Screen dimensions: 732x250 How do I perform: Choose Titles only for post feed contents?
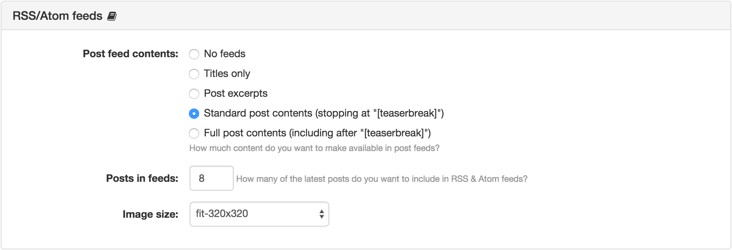click(194, 74)
